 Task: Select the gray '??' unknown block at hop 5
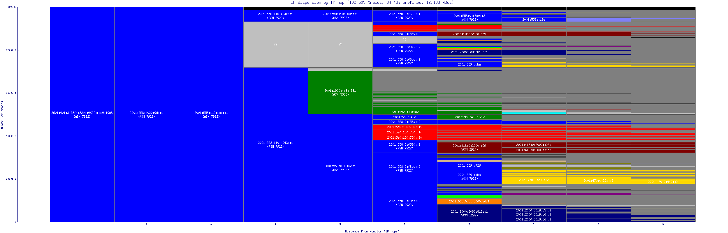tap(340, 44)
